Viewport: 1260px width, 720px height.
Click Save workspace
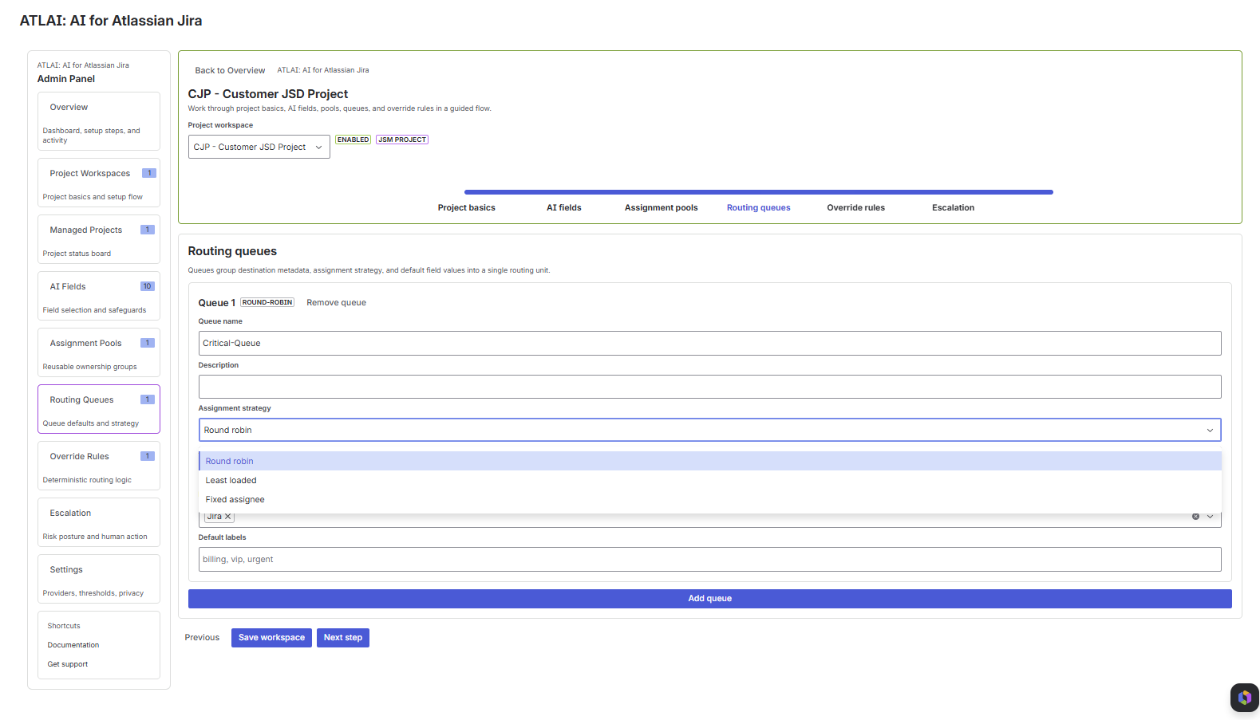[271, 638]
